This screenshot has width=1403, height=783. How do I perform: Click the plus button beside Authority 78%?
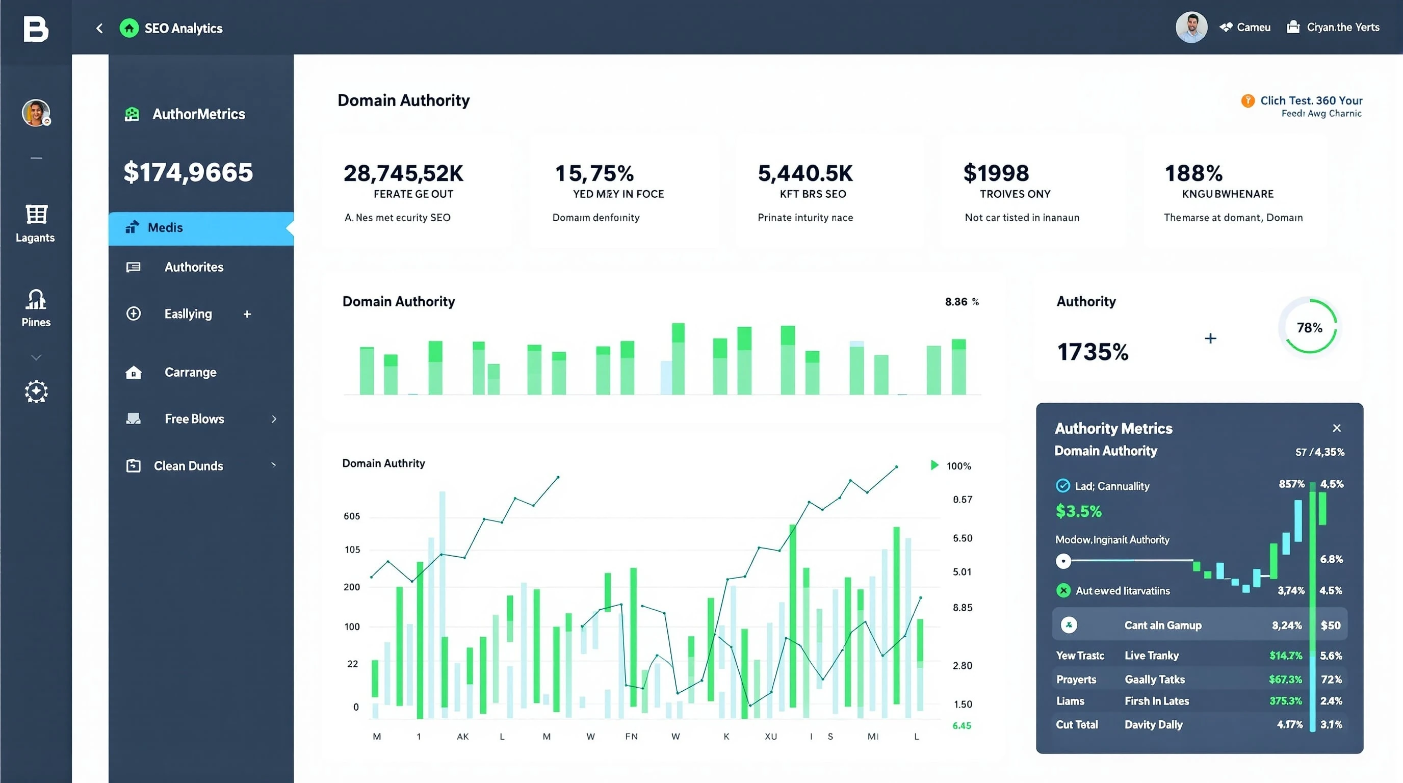point(1210,338)
